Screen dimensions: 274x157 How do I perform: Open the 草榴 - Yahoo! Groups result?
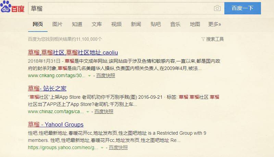(56, 124)
